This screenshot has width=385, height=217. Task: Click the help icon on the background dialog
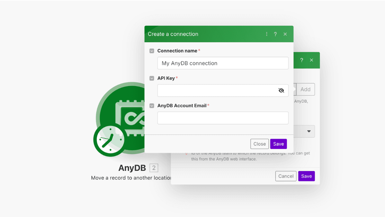coord(301,60)
